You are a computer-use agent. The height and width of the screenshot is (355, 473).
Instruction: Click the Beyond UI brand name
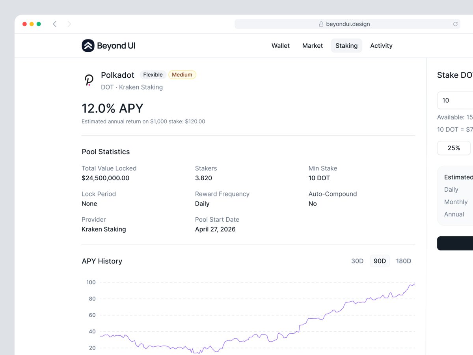coord(116,46)
